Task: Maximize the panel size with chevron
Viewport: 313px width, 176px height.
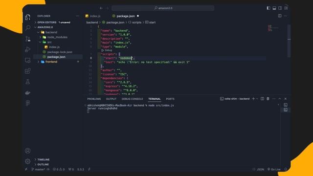Action: [x=280, y=99]
